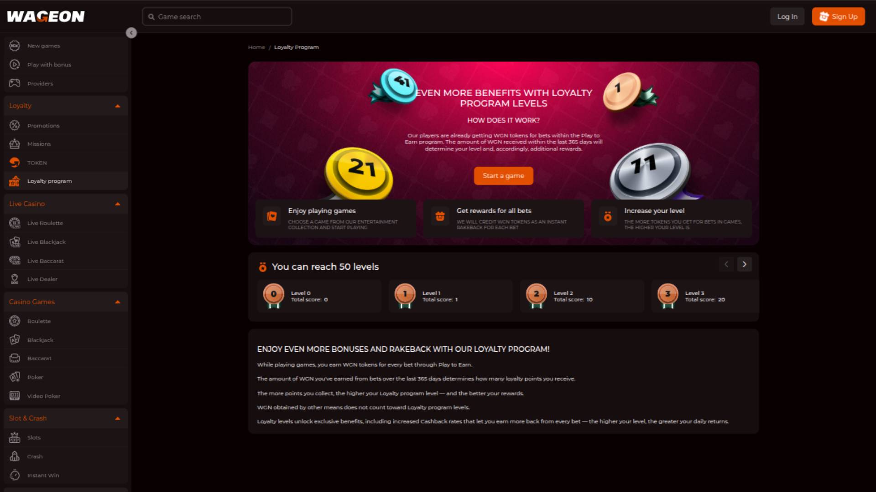Click the Live Roulette icon

point(14,223)
